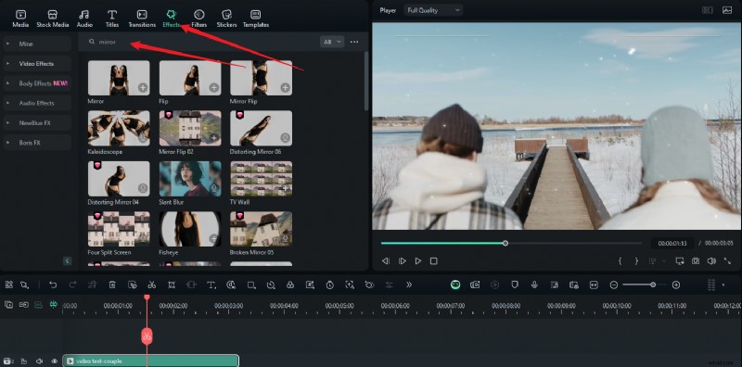Step to next frame in player

click(403, 261)
